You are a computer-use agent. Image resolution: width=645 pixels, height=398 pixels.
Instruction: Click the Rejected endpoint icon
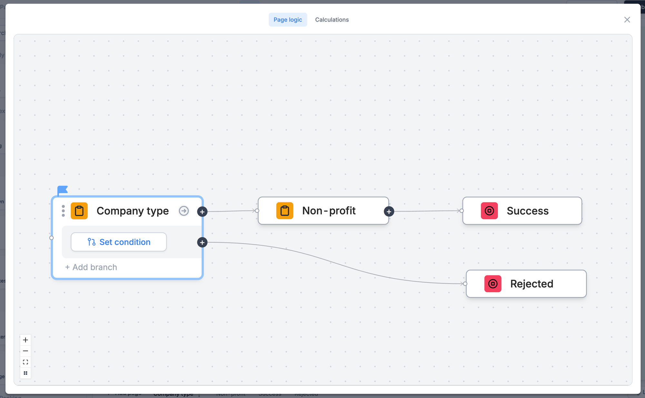click(492, 283)
